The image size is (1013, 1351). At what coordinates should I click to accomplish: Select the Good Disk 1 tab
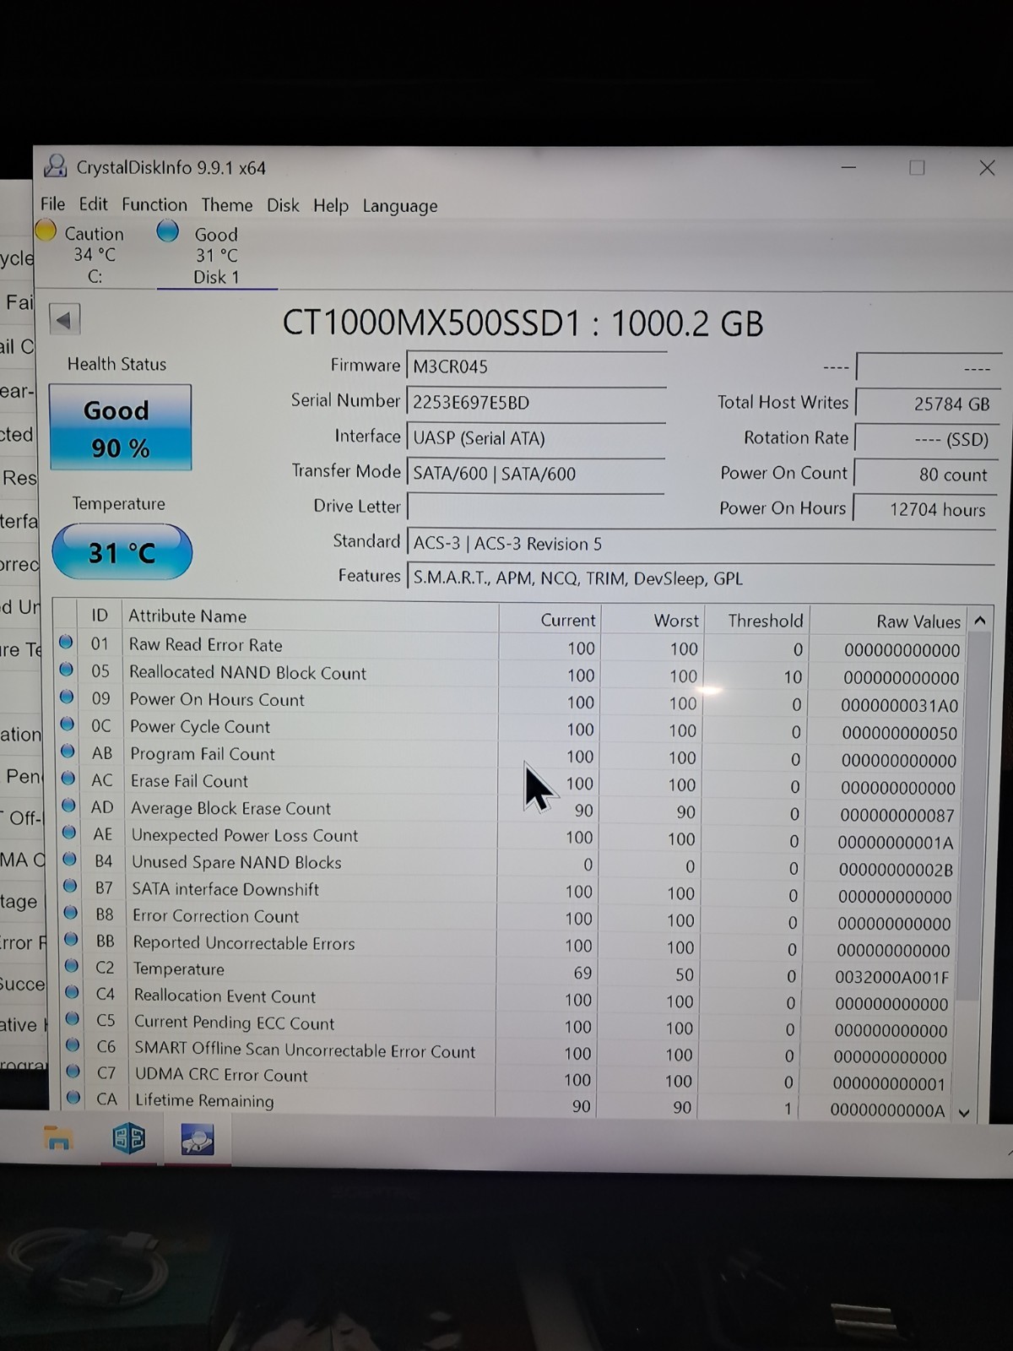click(x=216, y=254)
